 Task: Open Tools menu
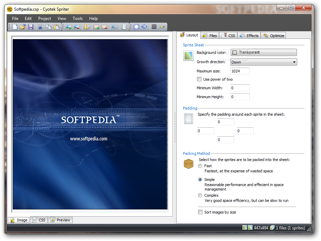(x=78, y=19)
